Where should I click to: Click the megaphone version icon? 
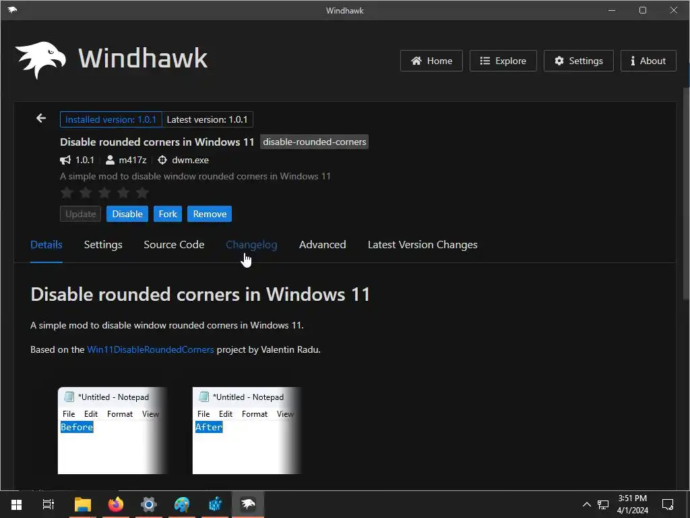[65, 160]
